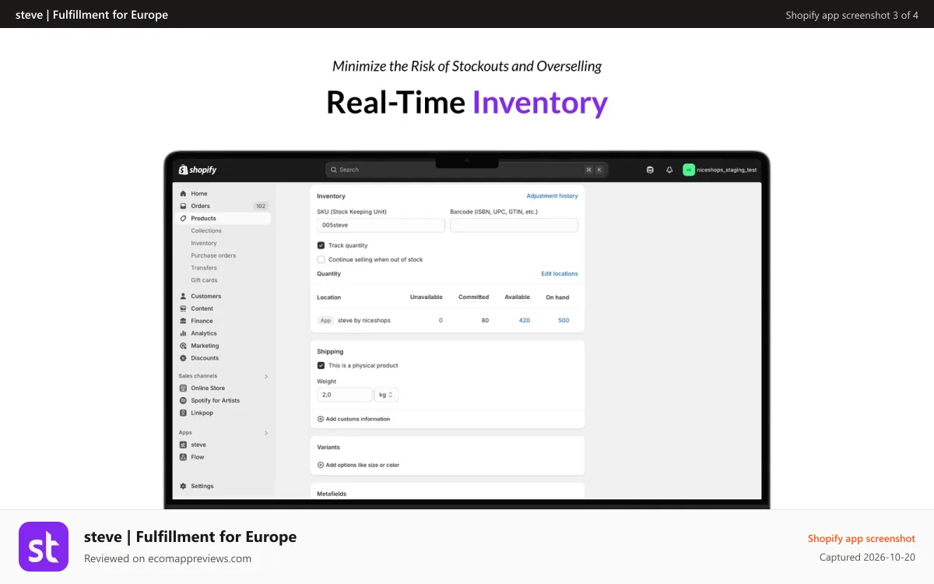
Task: Click the Discounts badge icon
Action: (x=183, y=358)
